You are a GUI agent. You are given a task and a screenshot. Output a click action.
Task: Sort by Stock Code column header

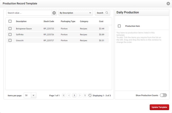(x=49, y=21)
